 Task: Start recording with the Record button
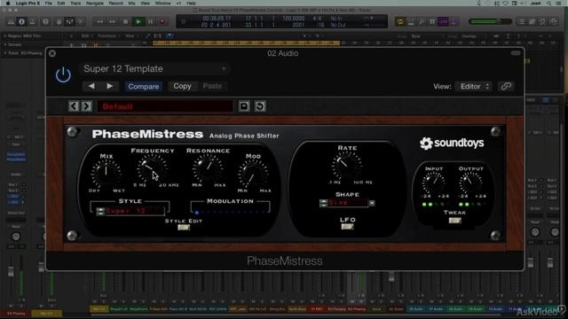[162, 21]
